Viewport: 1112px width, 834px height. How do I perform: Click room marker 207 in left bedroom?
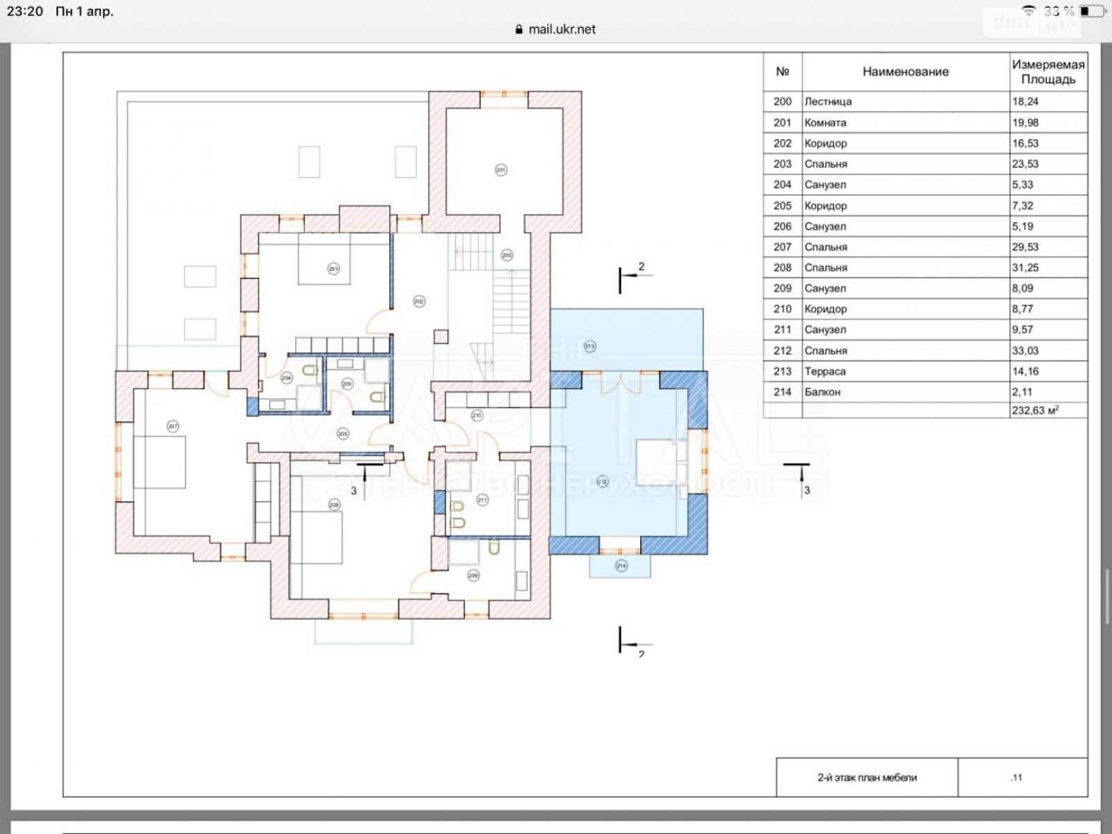(172, 426)
